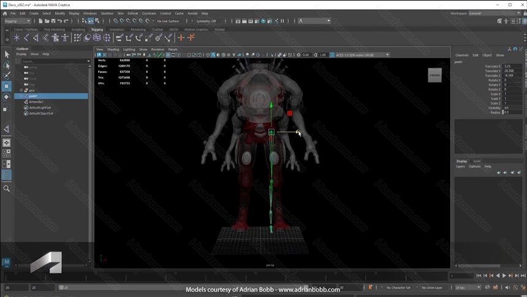Select the Create Locator shelf icon
Viewport: 527px width, 297px height.
pyautogui.click(x=17, y=37)
